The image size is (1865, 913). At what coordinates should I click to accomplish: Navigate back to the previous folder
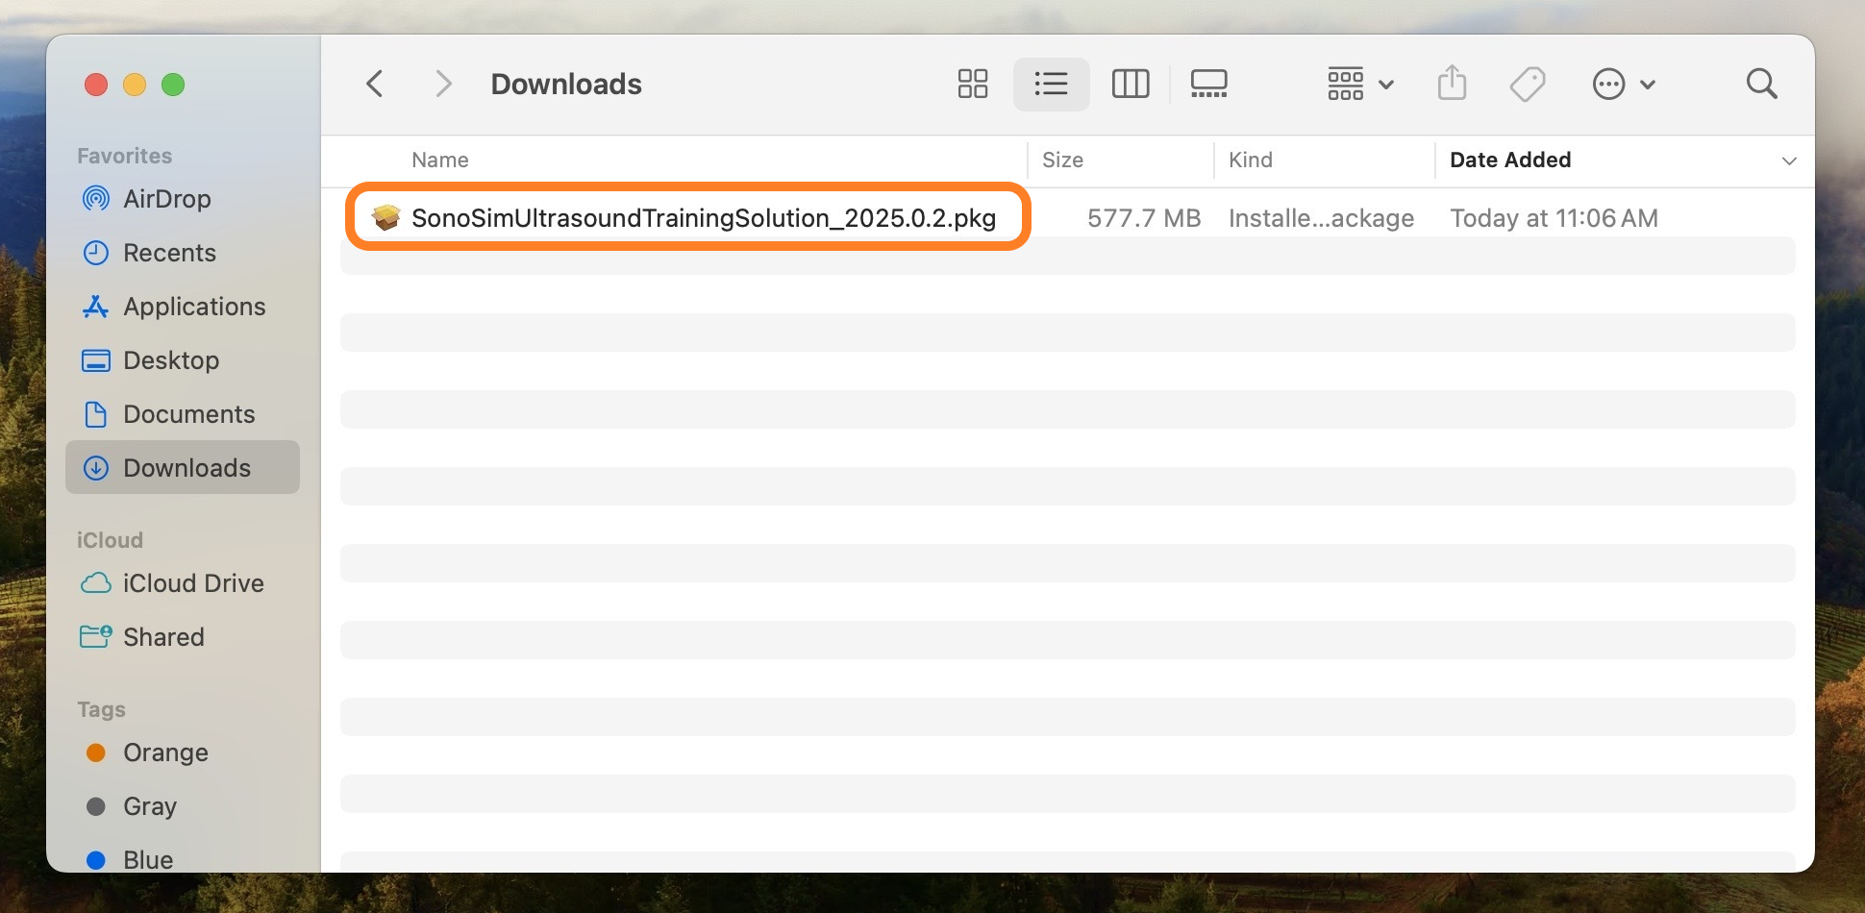click(x=374, y=84)
